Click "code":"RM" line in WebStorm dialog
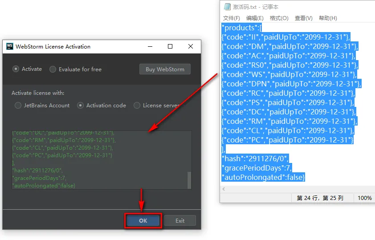The height and width of the screenshot is (240, 375). 64,140
